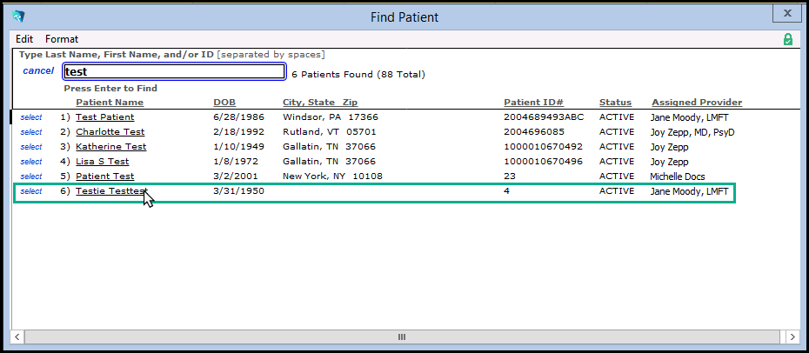Sort by Assigned Provider column header
The image size is (809, 353).
tap(697, 103)
